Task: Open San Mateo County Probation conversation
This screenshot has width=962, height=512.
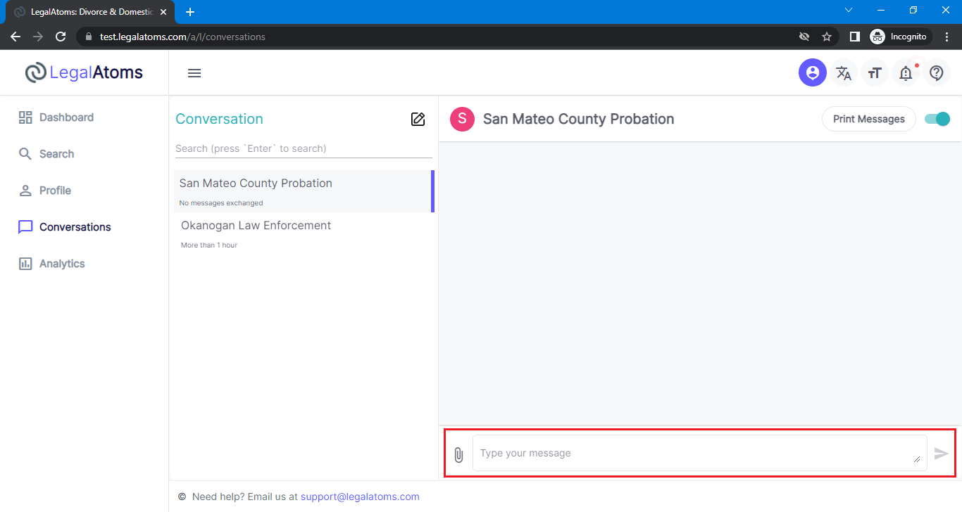Action: click(304, 191)
